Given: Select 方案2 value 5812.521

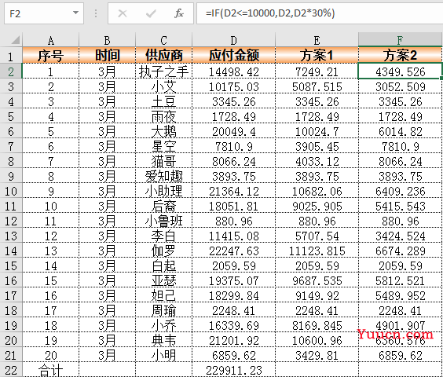Looking at the screenshot, I should (x=400, y=280).
